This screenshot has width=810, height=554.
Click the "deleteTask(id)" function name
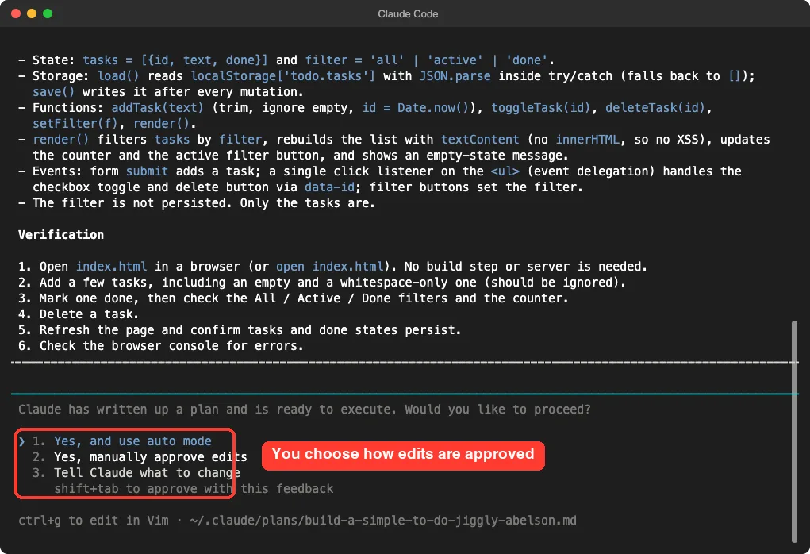[x=655, y=107]
